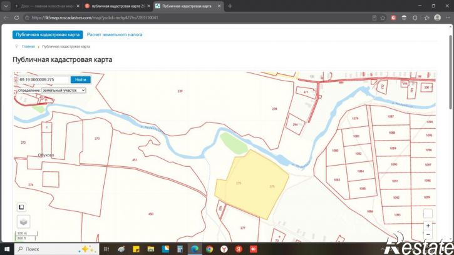Add page to favorites star icon
This screenshot has width=454, height=255.
click(383, 17)
